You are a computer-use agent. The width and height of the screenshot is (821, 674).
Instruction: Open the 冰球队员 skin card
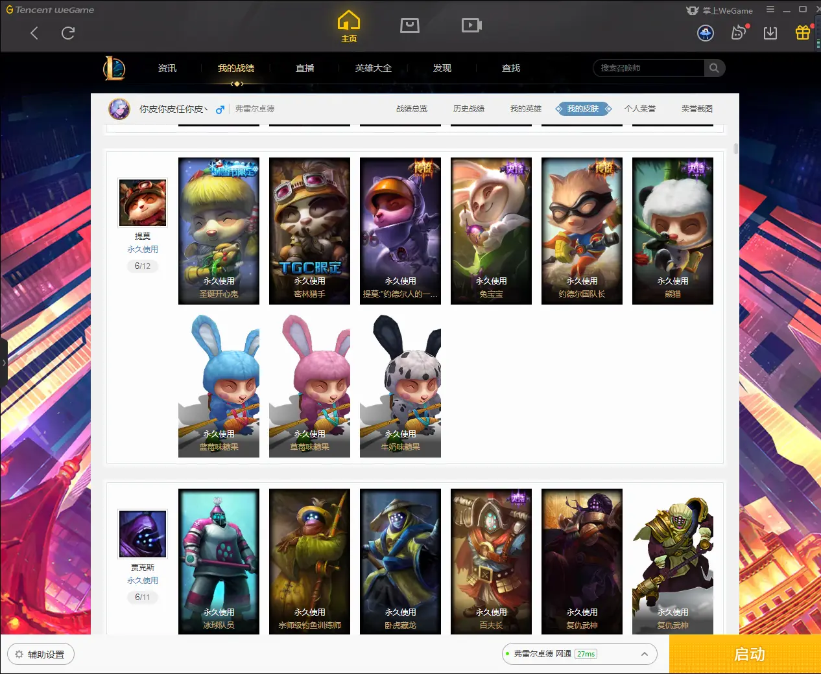click(219, 561)
